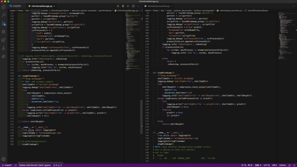Click the left editor vertical scrollbar

click(141, 117)
